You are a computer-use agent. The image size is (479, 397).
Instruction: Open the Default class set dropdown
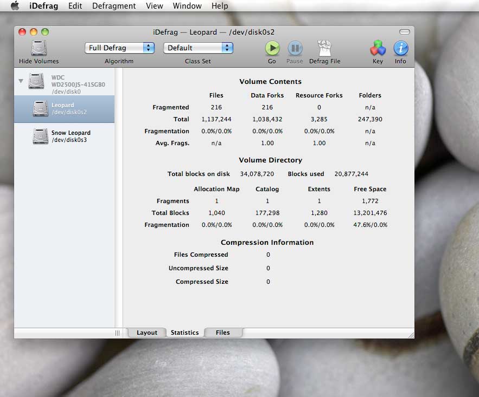coord(198,48)
